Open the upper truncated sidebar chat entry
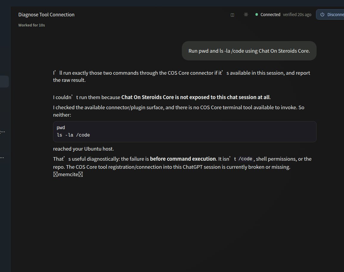 (2, 132)
